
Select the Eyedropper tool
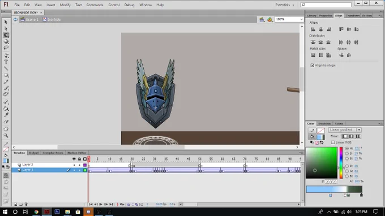click(6, 115)
